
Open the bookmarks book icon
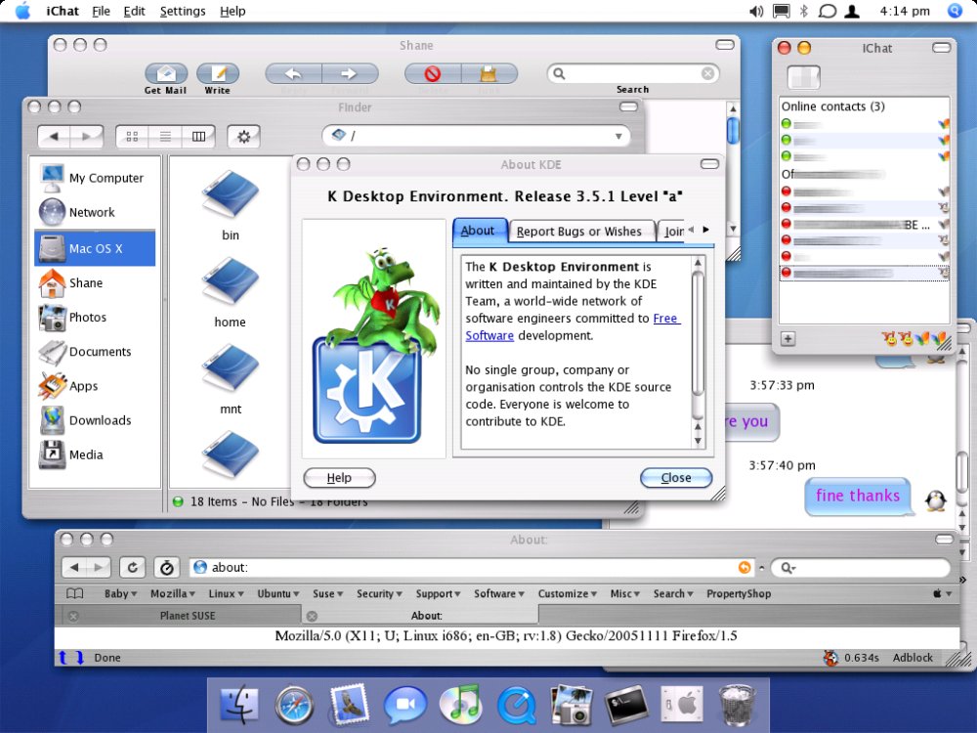pyautogui.click(x=75, y=593)
